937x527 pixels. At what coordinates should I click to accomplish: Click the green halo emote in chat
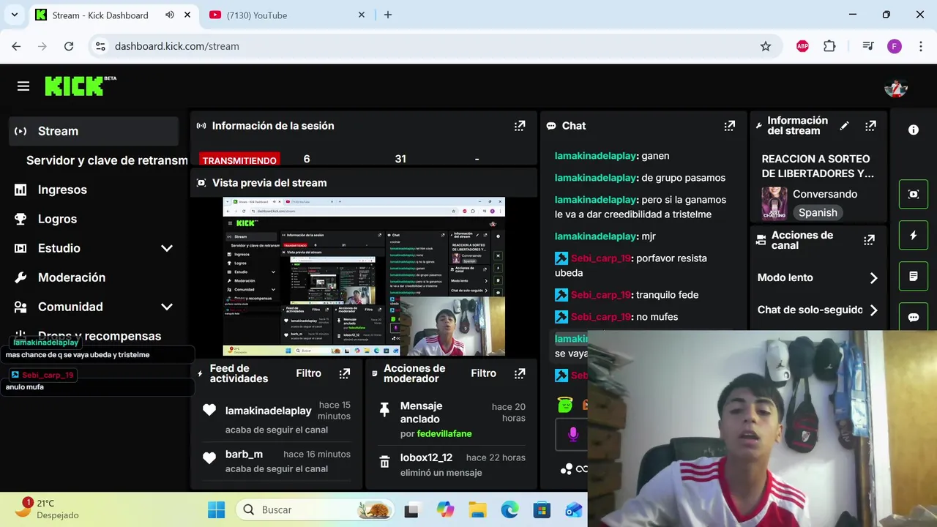click(564, 403)
